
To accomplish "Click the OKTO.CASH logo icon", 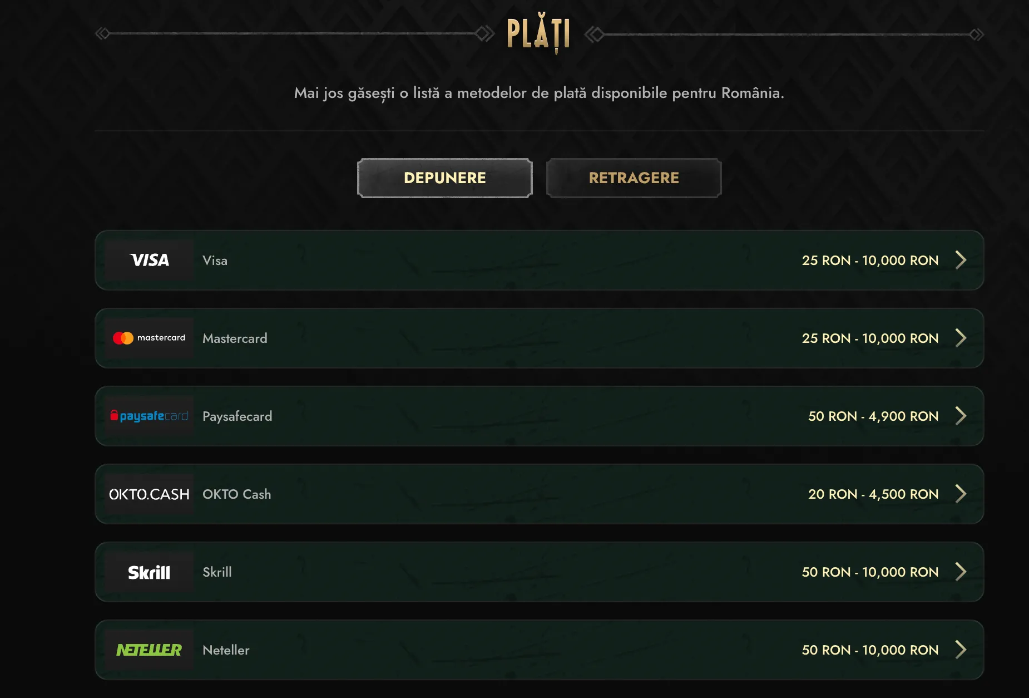I will 149,494.
